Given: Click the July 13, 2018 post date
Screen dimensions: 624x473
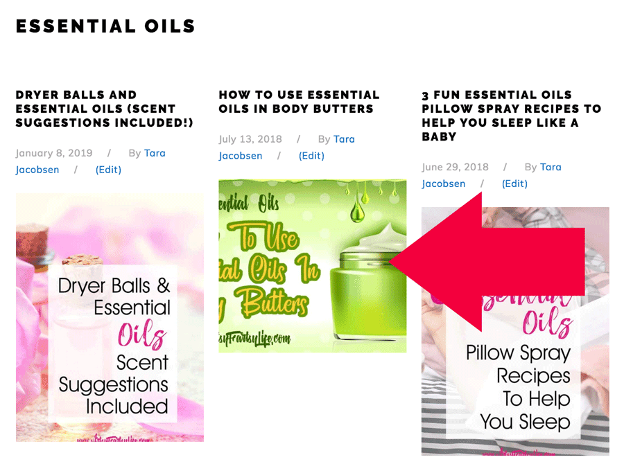Looking at the screenshot, I should tap(250, 139).
